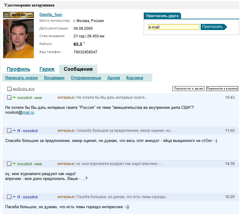Open the Входящие folder
Viewport: 241px width, 214px height.
click(x=54, y=78)
